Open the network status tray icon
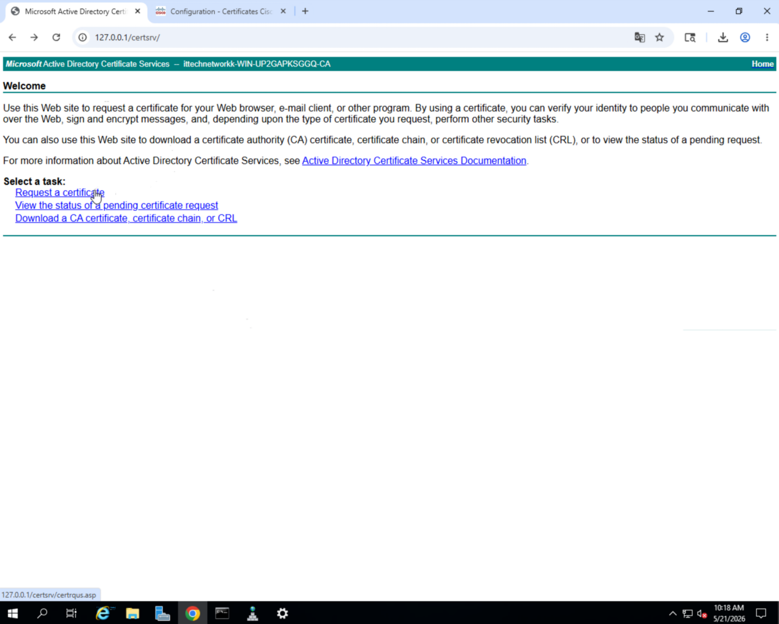 pyautogui.click(x=688, y=614)
